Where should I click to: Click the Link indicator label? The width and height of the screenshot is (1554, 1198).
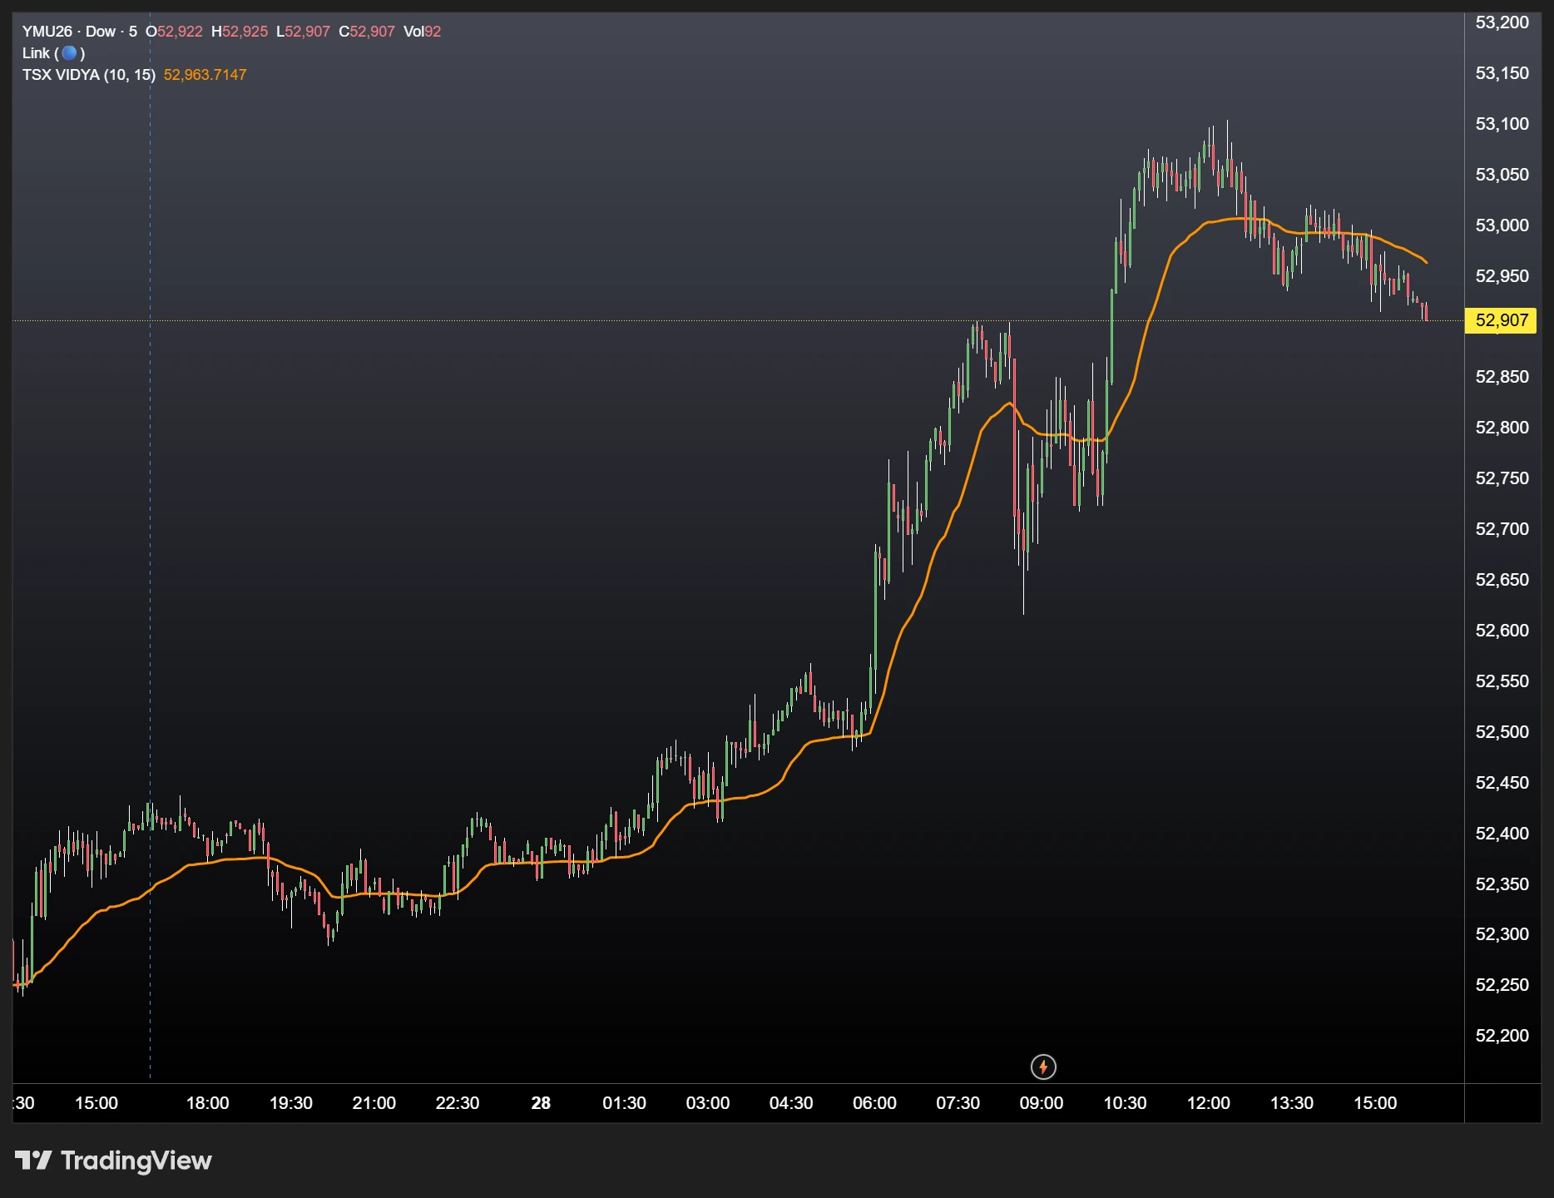click(36, 53)
